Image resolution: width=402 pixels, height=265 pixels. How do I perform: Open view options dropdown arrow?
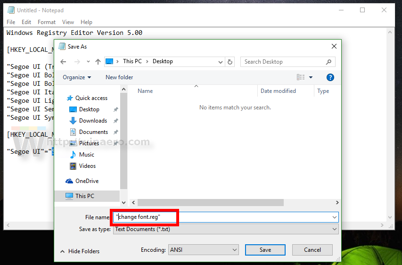[x=311, y=77]
